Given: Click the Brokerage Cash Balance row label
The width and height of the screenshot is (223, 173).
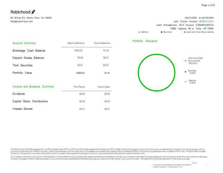Looking at the screenshot, I should pyautogui.click(x=29, y=51).
